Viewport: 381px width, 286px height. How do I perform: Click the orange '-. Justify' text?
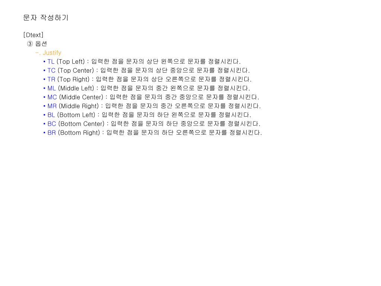click(48, 53)
